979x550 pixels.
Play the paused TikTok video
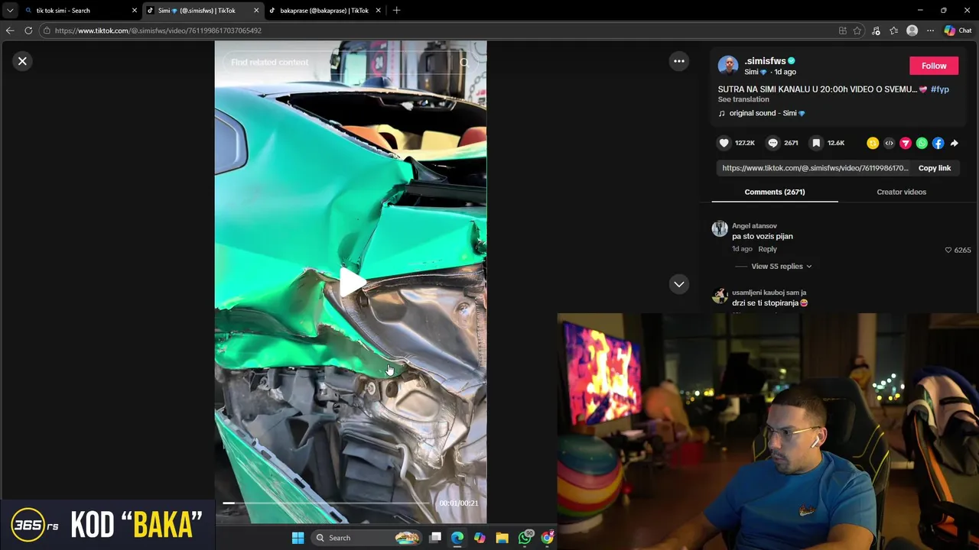point(351,283)
